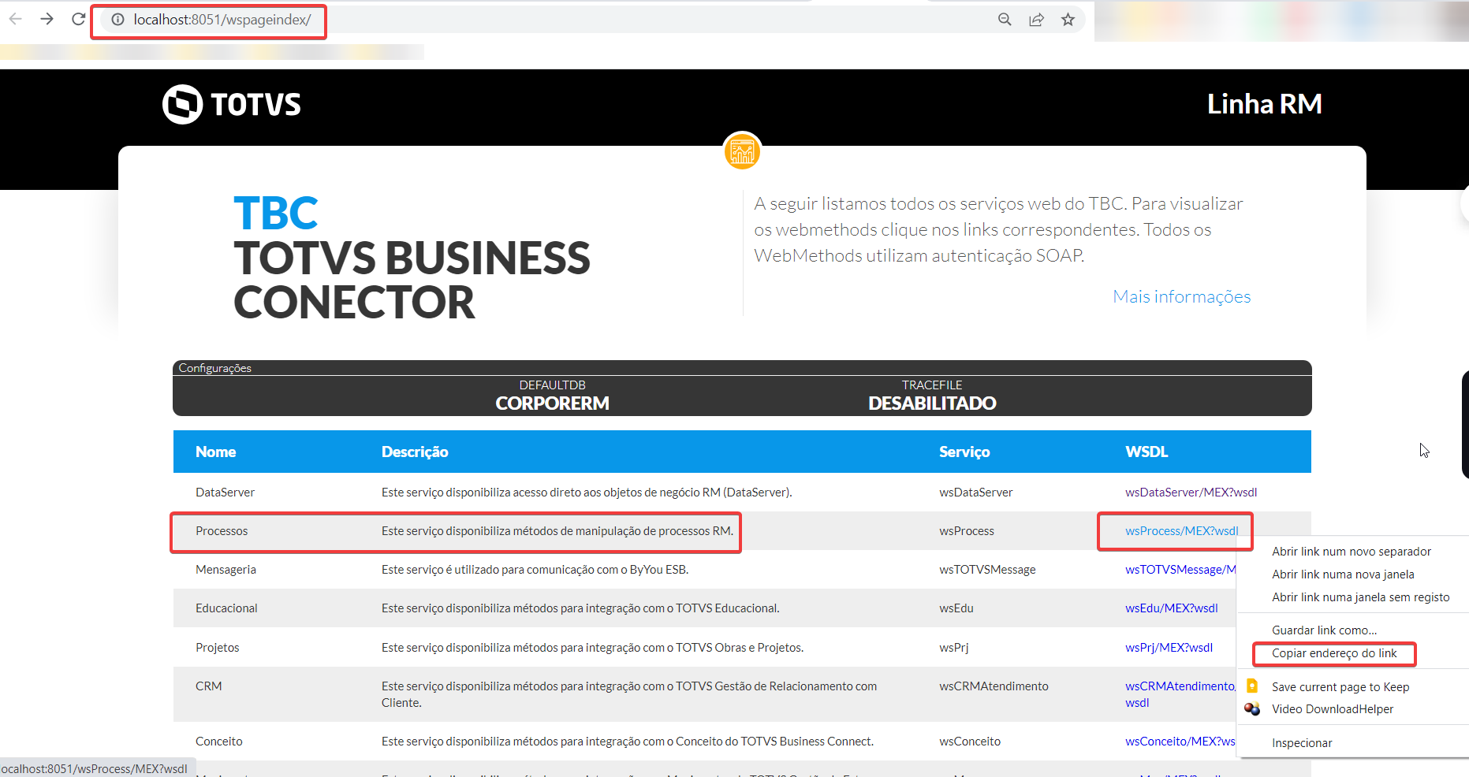Open the wsDataServer/MEX?wsdl link

pyautogui.click(x=1191, y=492)
